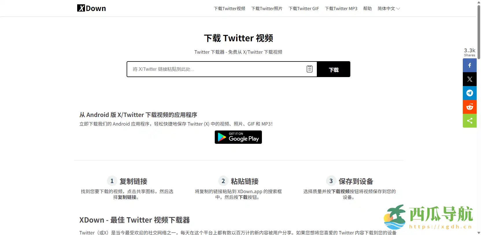
Task: Open the green general share icon
Action: [x=469, y=121]
